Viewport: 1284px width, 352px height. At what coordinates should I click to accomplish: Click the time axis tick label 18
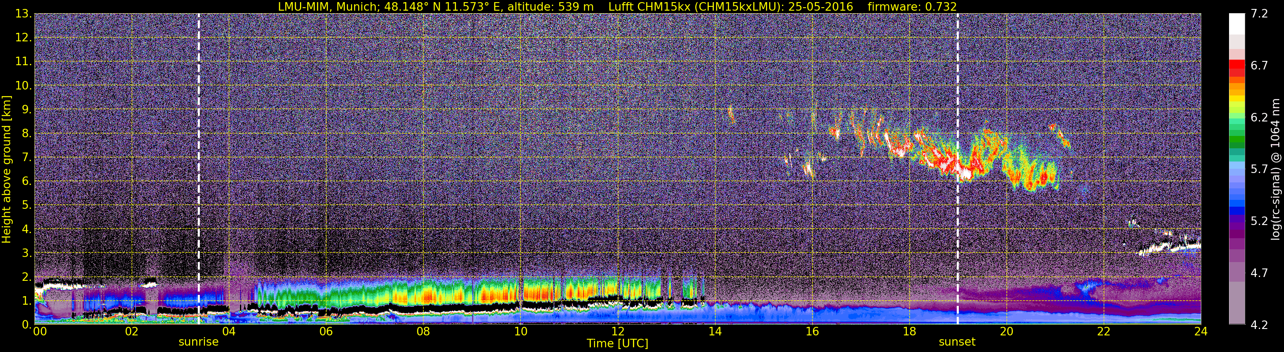click(x=909, y=331)
